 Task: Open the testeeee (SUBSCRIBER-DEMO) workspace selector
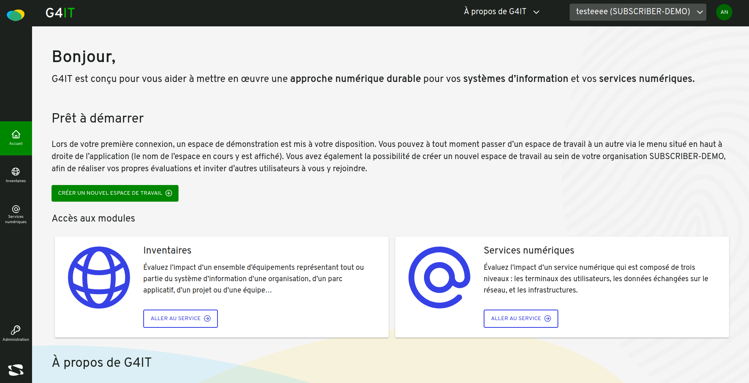pos(638,12)
